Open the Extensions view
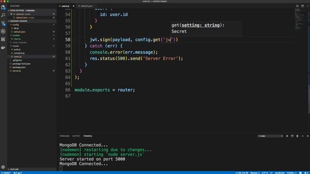The image size is (310, 174). 3,39
